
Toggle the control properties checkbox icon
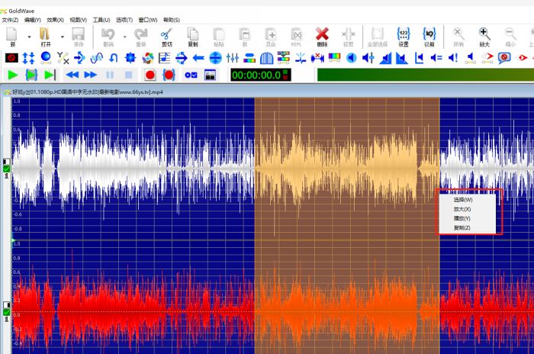190,75
